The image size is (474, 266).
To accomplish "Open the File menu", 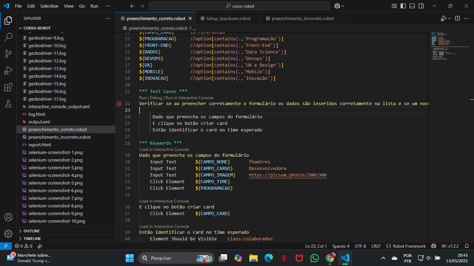I will [18, 6].
